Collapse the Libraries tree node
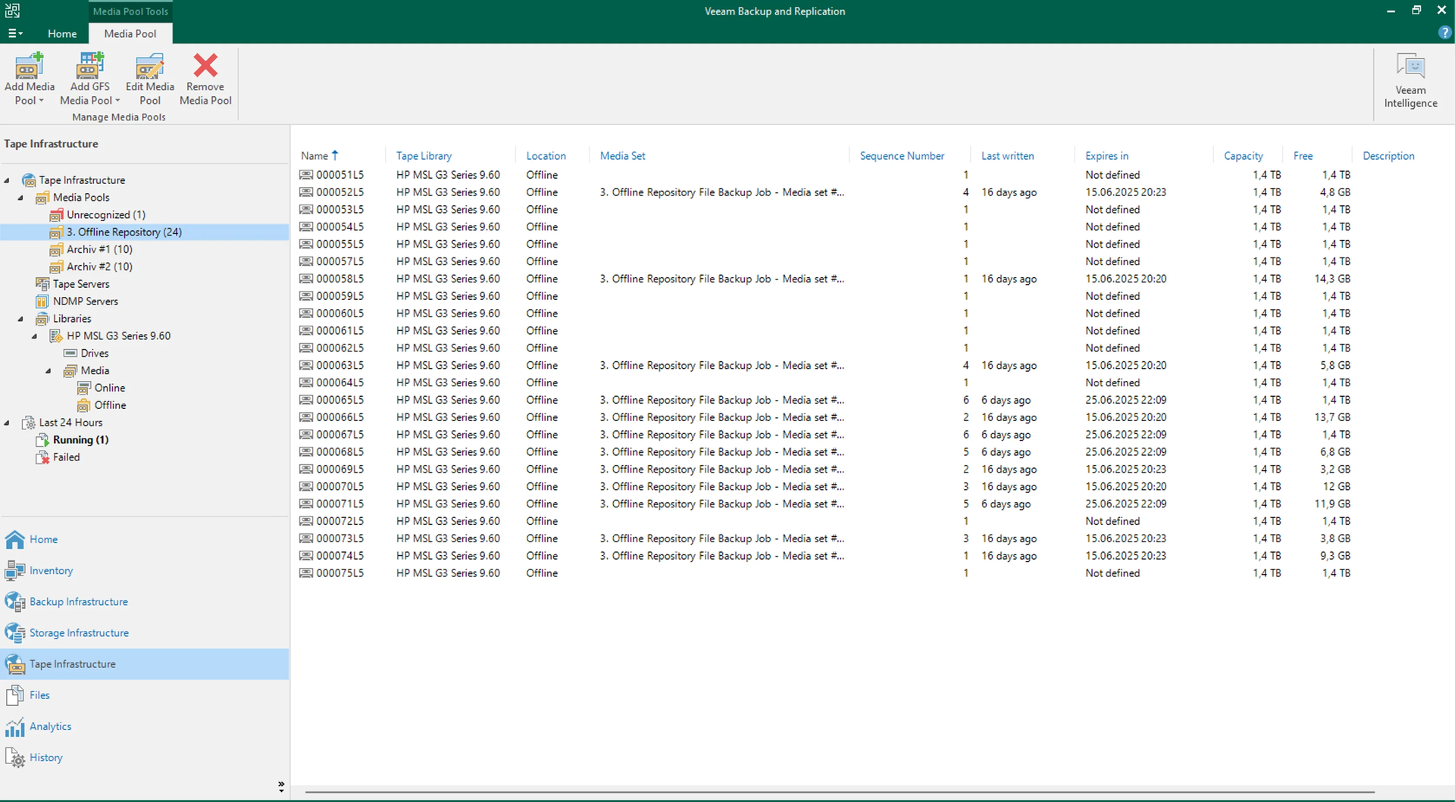1455x802 pixels. (21, 319)
